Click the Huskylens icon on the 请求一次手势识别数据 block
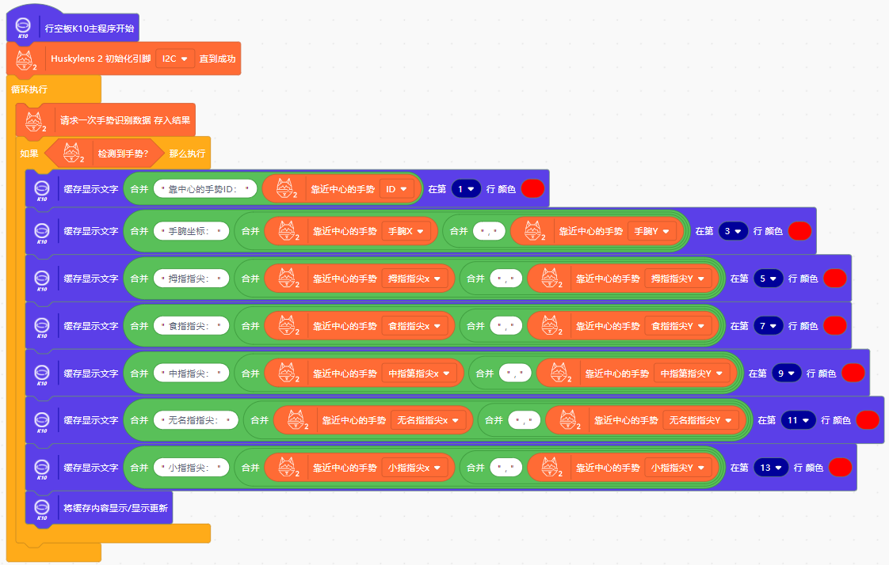This screenshot has width=889, height=565. point(35,121)
